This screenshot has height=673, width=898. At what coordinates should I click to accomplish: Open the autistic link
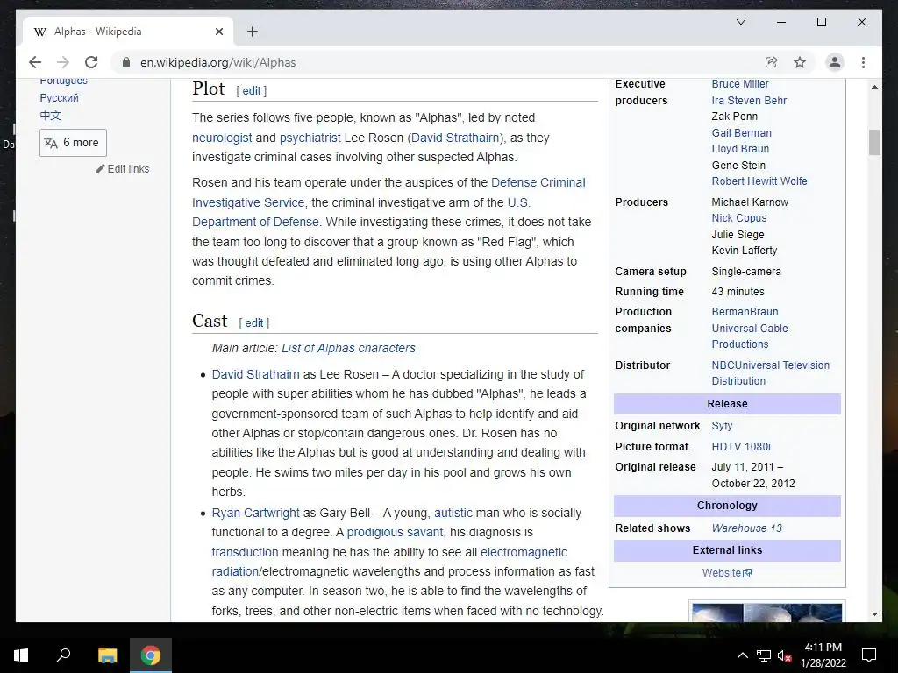click(453, 513)
